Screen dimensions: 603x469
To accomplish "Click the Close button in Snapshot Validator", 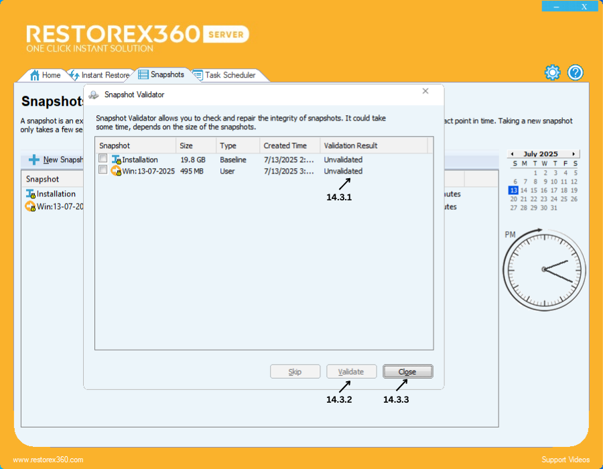I will click(407, 372).
